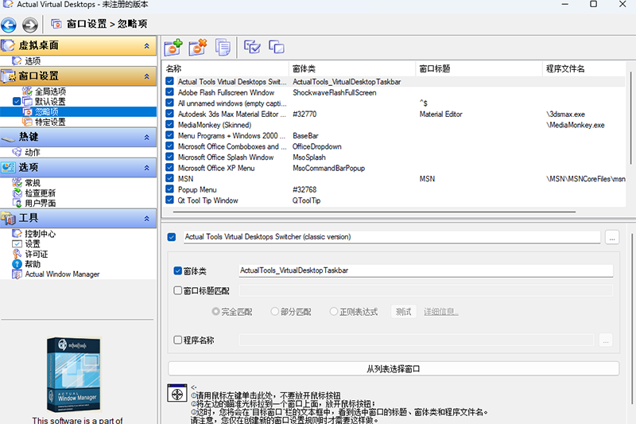Click ellipsis button beside rule name field
This screenshot has height=424, width=636.
click(612, 237)
